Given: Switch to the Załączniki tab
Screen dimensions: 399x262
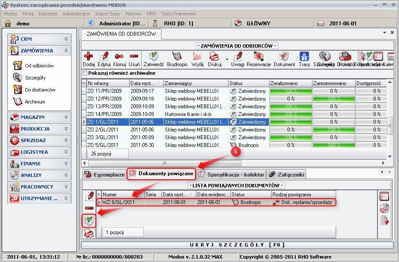Looking at the screenshot, I should tap(286, 174).
